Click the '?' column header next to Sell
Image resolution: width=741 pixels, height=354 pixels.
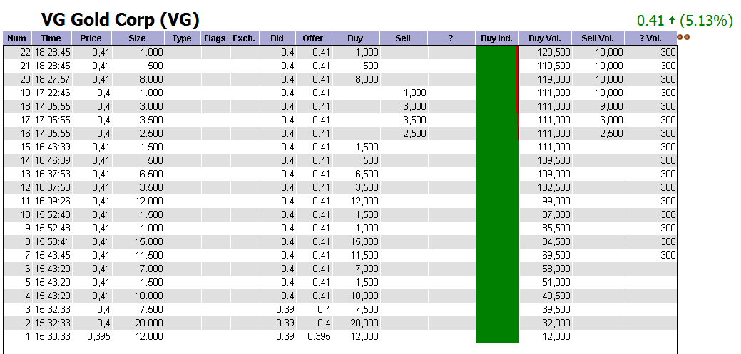(451, 38)
